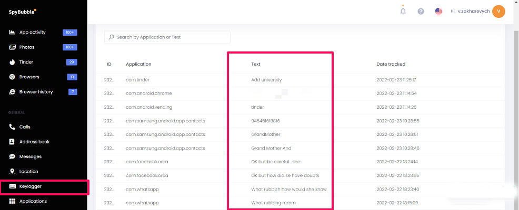Click the 'tinder' keylog text cell
The image size is (519, 210).
(x=257, y=107)
